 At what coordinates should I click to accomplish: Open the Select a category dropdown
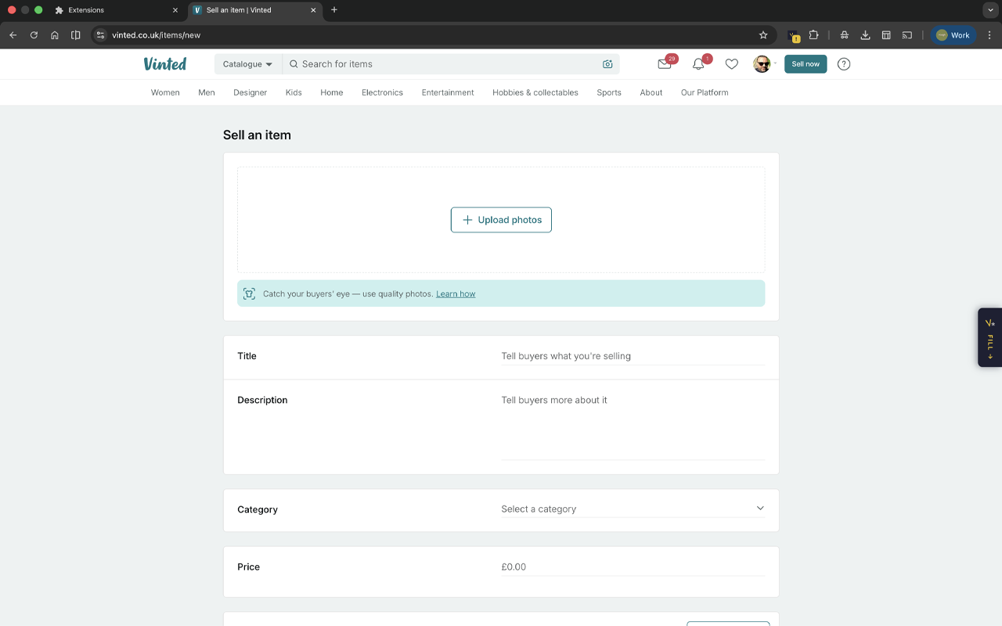click(633, 509)
